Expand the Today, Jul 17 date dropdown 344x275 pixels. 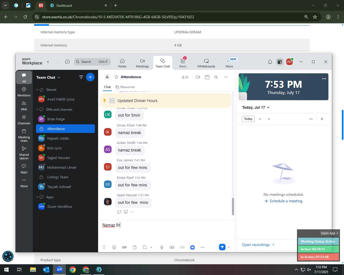pos(256,107)
